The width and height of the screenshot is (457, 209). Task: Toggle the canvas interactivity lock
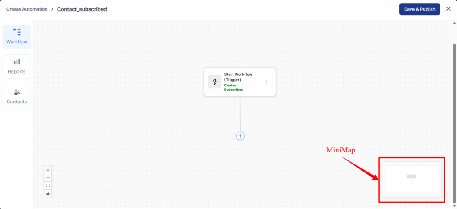click(48, 193)
